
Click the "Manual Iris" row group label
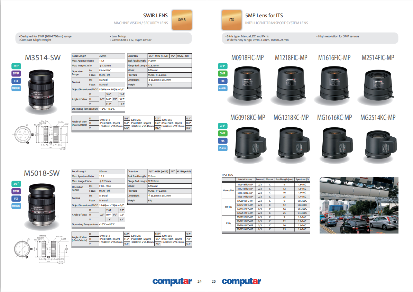(228, 191)
